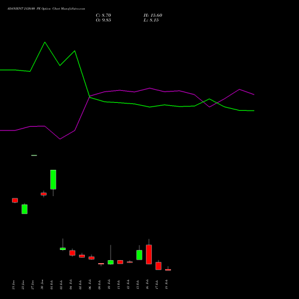Click the red candle above 17 Feb
The width and height of the screenshot is (299, 299).
[158, 266]
